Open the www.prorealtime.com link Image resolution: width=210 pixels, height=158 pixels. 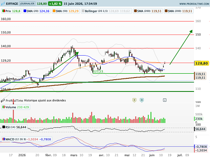tap(194, 4)
